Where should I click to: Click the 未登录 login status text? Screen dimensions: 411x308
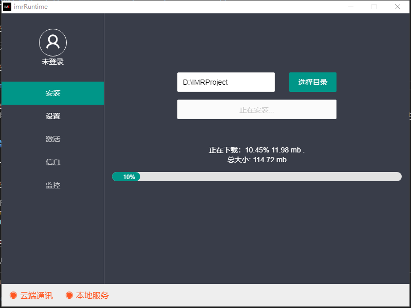[x=53, y=62]
